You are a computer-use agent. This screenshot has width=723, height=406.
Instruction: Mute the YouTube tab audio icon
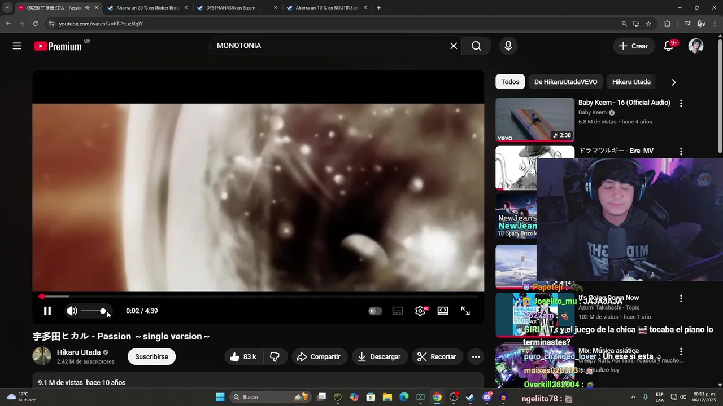pyautogui.click(x=87, y=8)
